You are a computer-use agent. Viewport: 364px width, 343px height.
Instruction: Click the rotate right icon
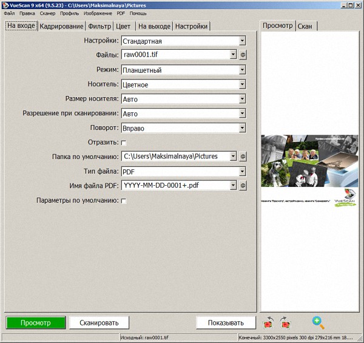285,322
